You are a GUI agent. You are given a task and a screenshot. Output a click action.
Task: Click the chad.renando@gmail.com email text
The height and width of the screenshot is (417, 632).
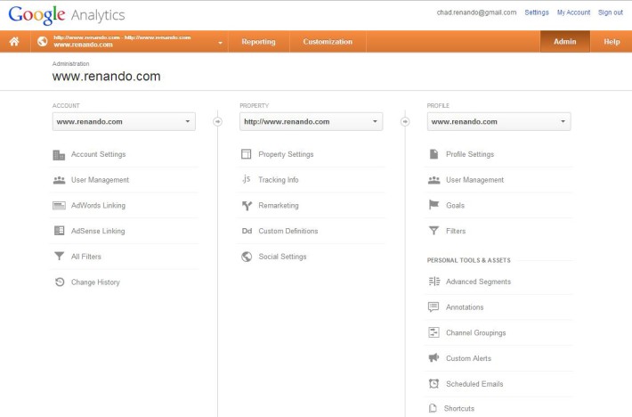(x=476, y=12)
